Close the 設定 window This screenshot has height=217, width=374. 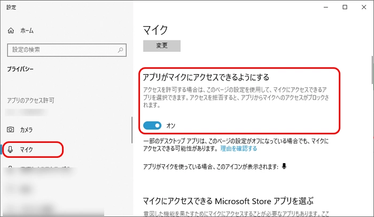pos(364,7)
